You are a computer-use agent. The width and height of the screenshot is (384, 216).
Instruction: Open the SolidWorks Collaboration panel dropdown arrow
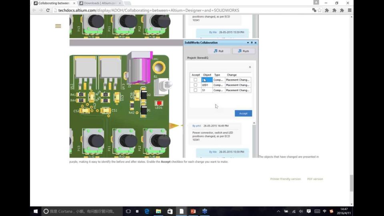pyautogui.click(x=248, y=43)
